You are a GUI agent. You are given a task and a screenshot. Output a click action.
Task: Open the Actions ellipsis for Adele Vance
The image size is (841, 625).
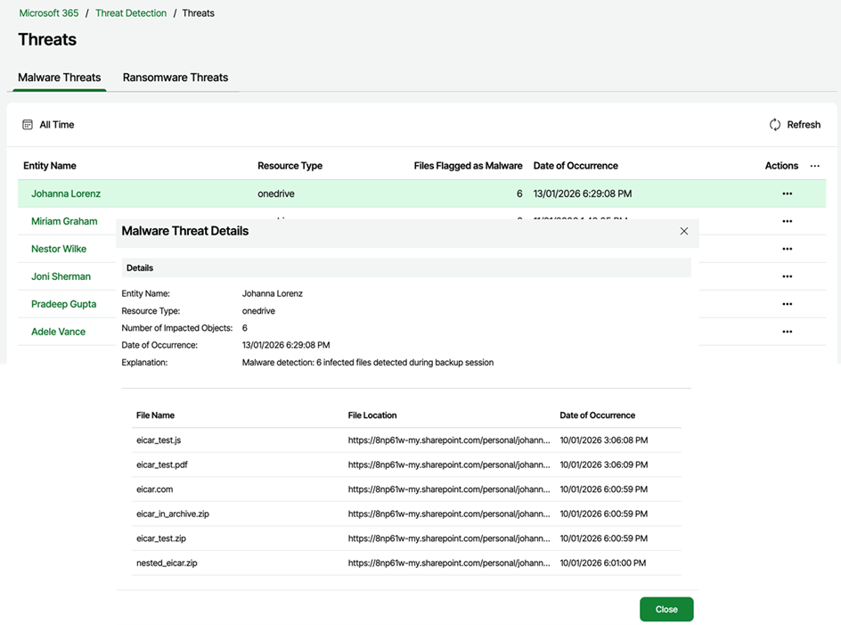coord(787,331)
